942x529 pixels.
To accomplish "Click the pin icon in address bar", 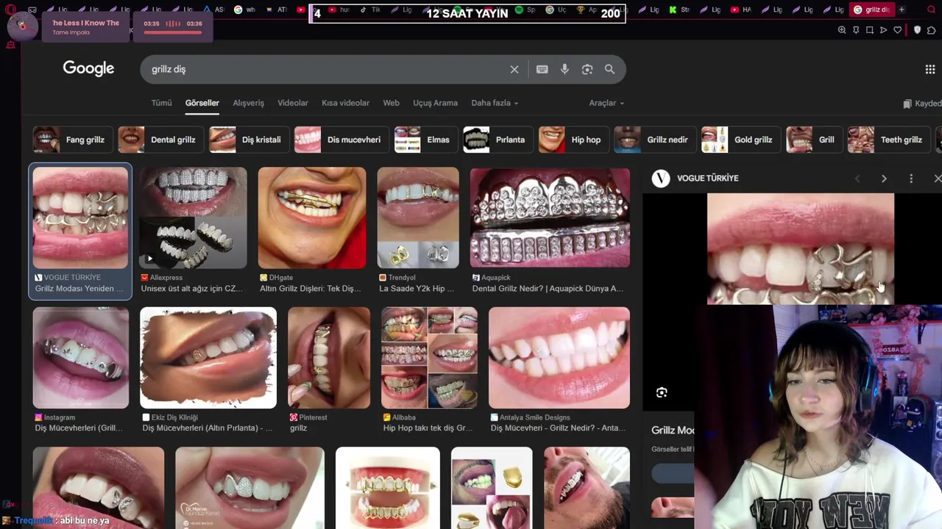I will click(x=856, y=30).
